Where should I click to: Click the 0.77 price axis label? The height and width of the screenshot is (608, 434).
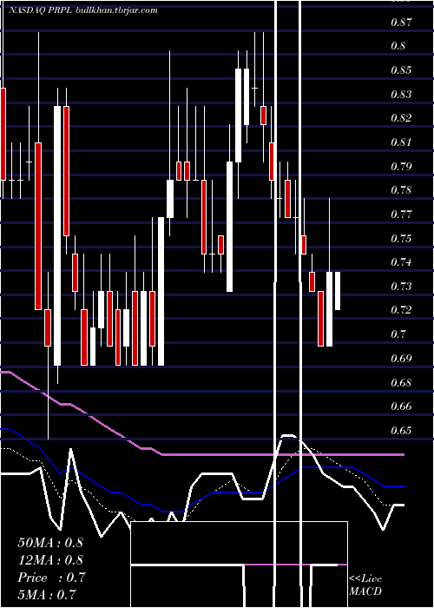pos(401,214)
